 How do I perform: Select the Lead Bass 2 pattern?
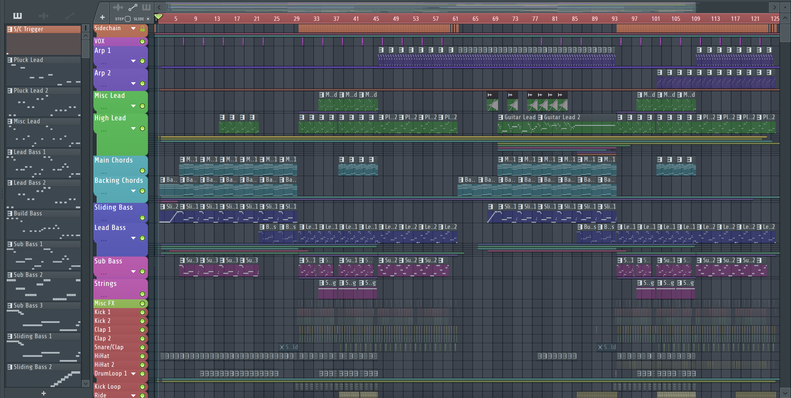click(44, 194)
